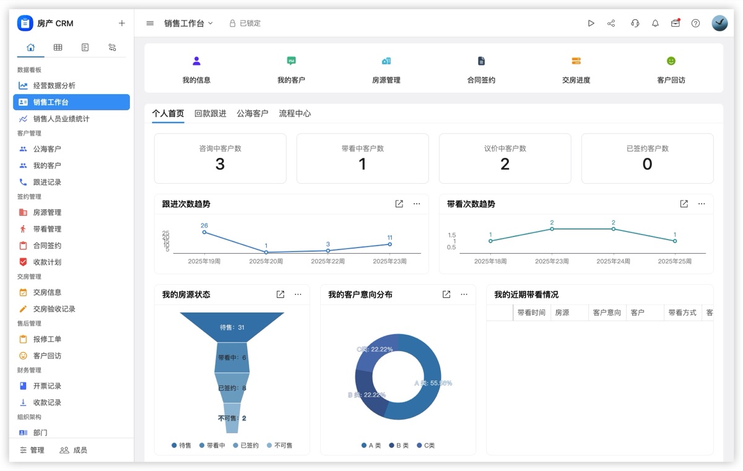The image size is (743, 471).
Task: Click the 待售: 31 funnel segment
Action: pos(232,327)
